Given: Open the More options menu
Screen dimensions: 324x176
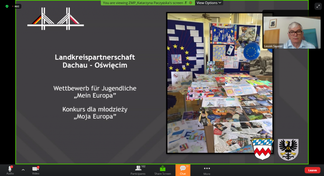Looking at the screenshot, I should pyautogui.click(x=207, y=170).
